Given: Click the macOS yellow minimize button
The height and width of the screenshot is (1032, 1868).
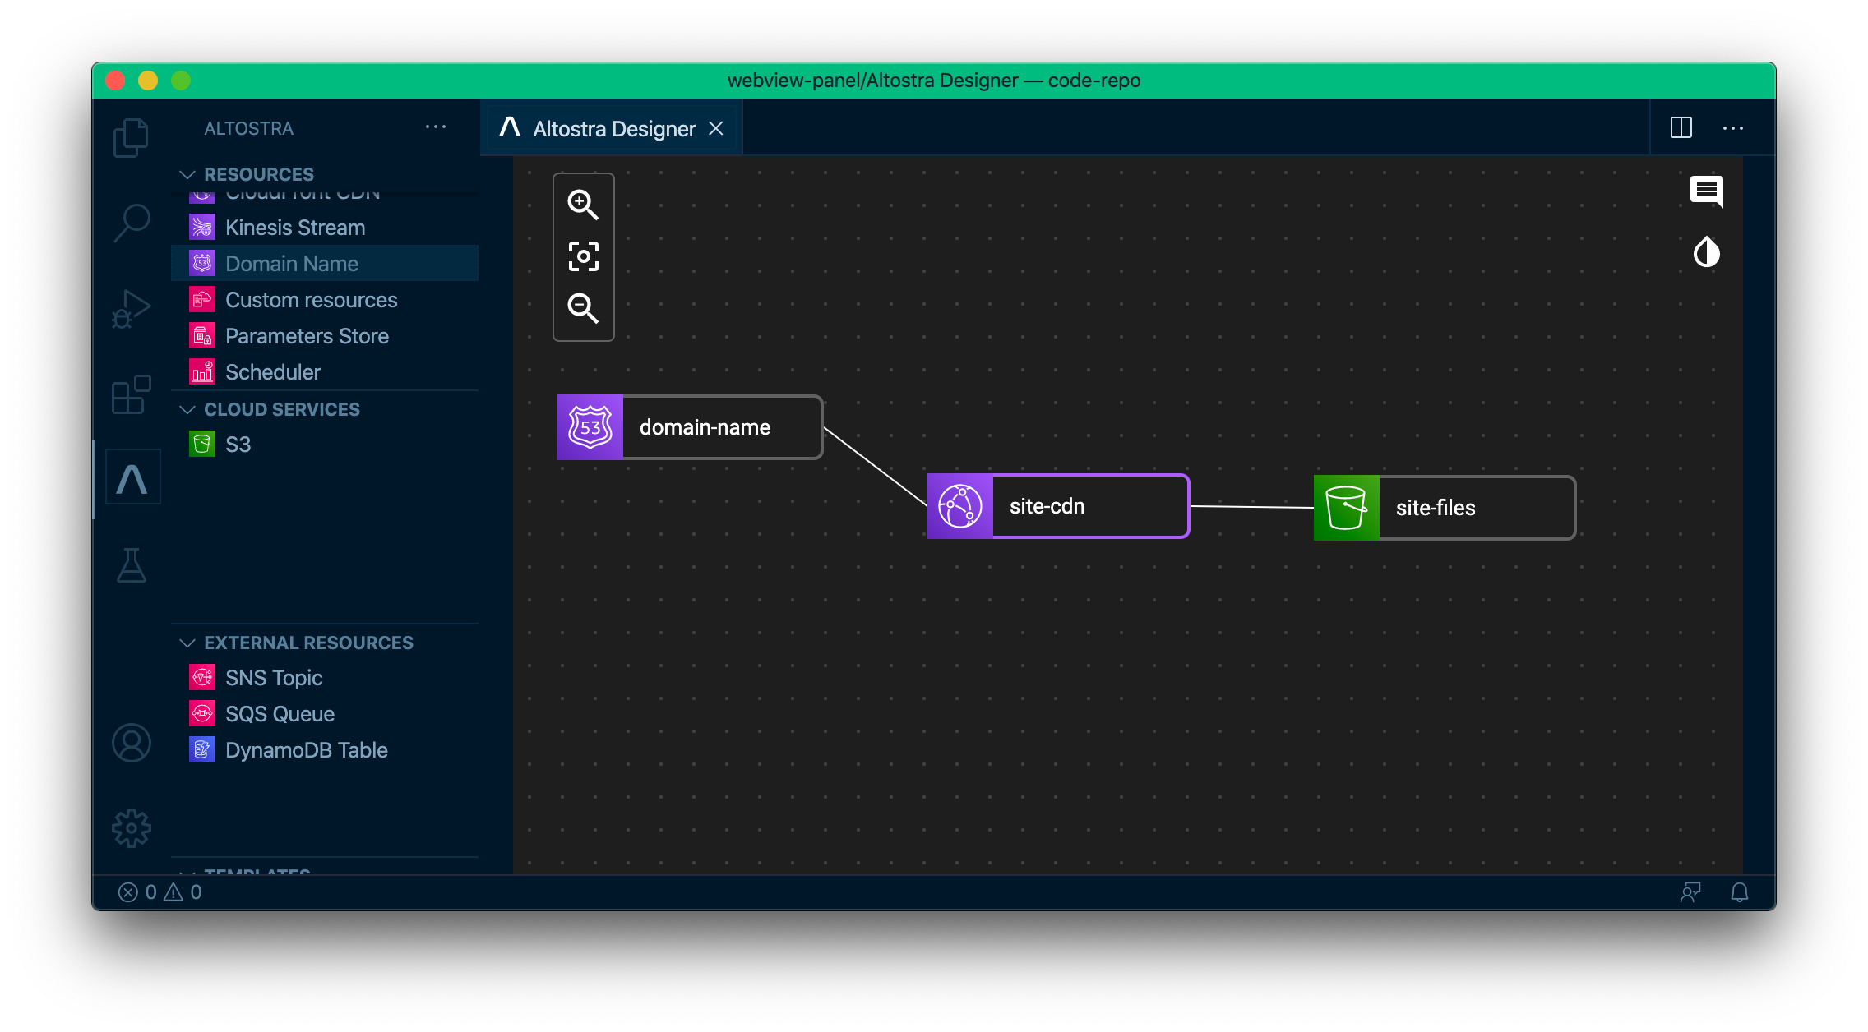Looking at the screenshot, I should tap(148, 81).
